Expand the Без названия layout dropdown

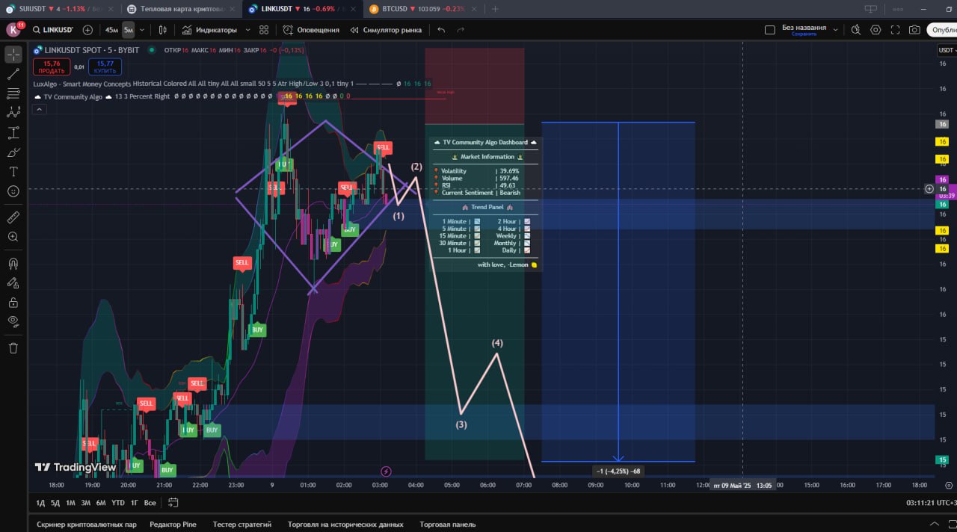(837, 30)
